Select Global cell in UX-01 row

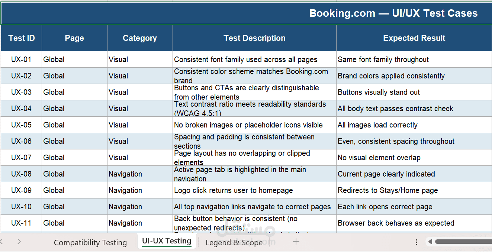[74, 59]
